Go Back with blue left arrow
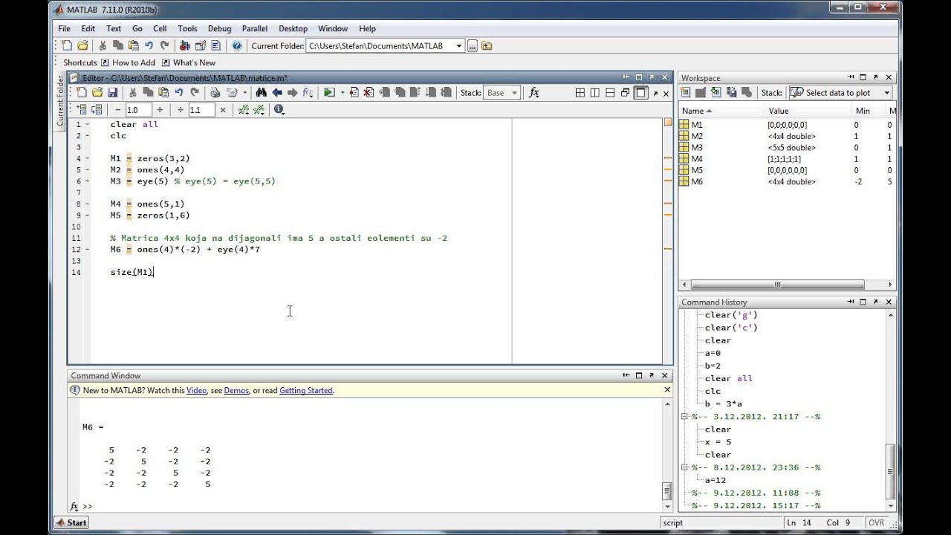Viewport: 951px width, 535px height. tap(277, 93)
